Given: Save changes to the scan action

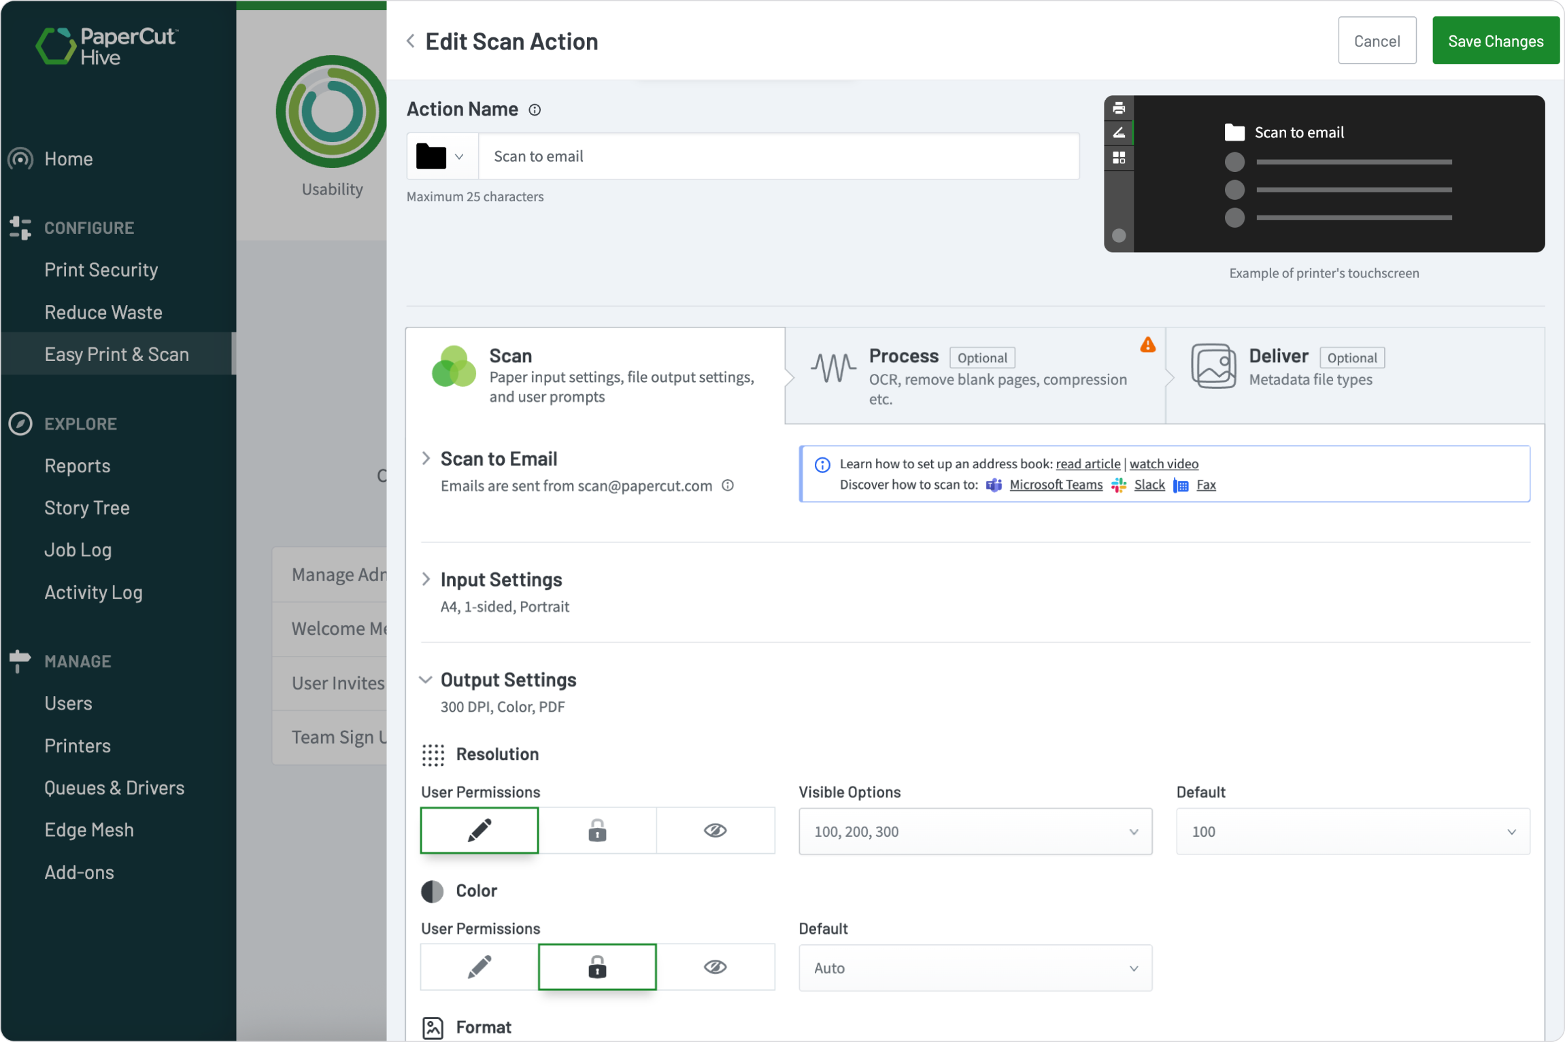Looking at the screenshot, I should 1496,40.
